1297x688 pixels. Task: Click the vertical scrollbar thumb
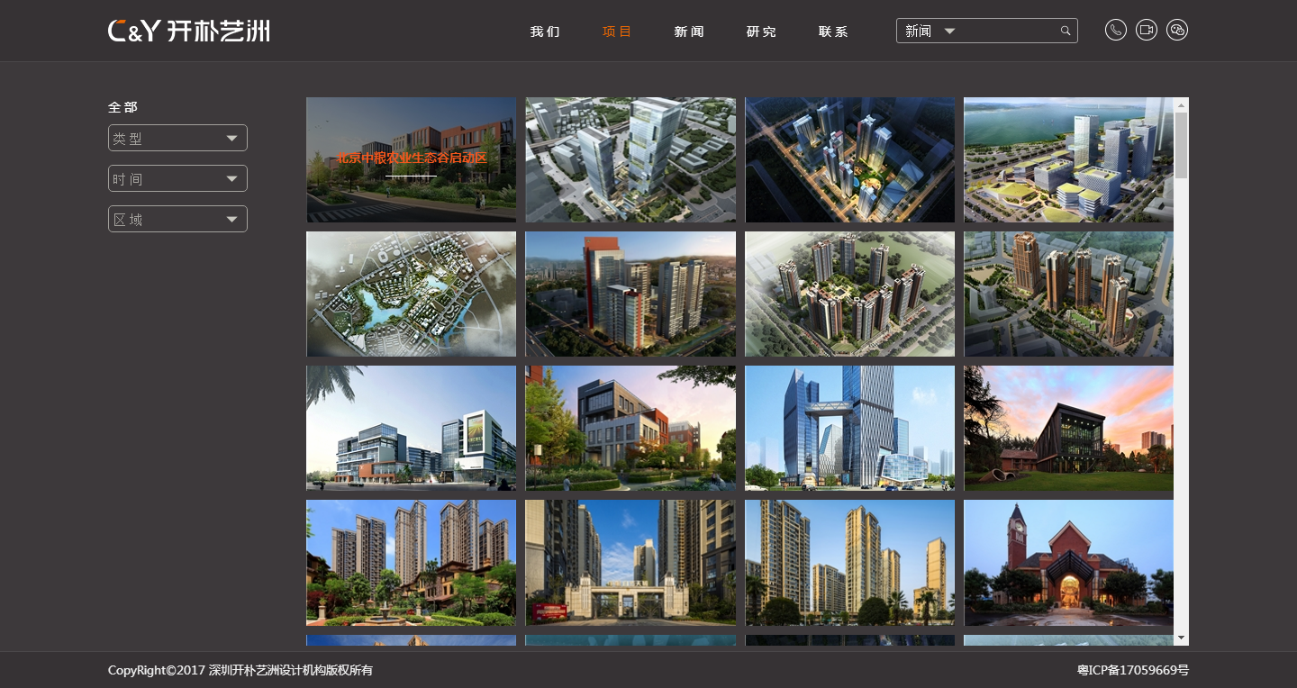pos(1182,146)
